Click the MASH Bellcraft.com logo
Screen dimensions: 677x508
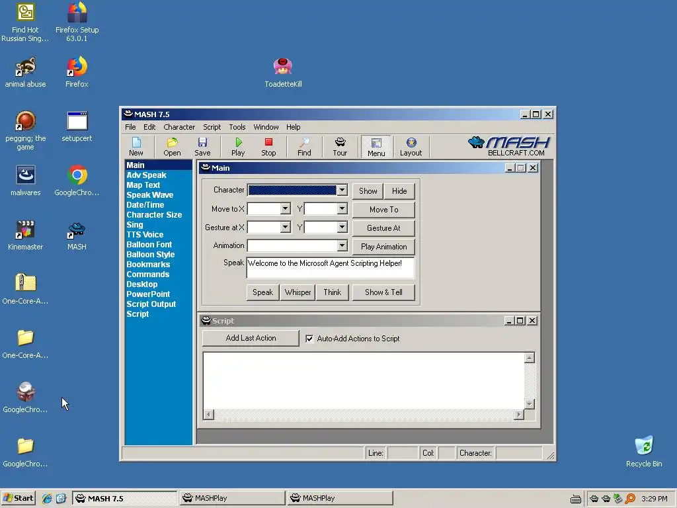pos(508,146)
